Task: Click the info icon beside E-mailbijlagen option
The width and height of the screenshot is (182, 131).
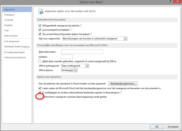Action: (121, 92)
